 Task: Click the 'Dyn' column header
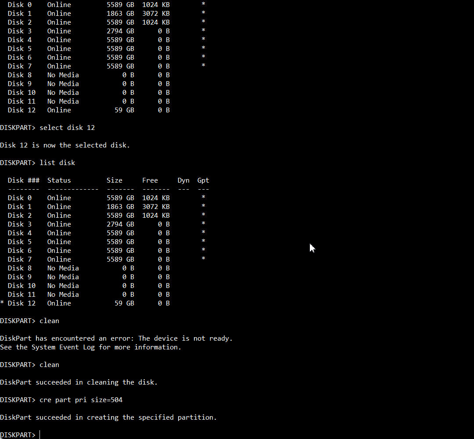(183, 180)
